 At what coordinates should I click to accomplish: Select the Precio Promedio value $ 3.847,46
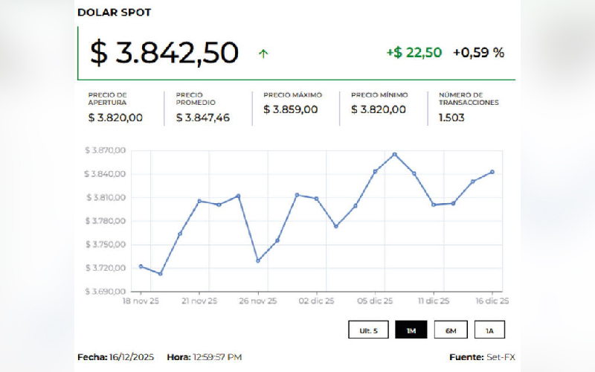click(x=203, y=118)
